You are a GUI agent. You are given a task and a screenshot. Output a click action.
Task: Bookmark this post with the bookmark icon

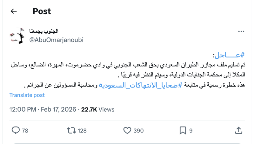[183, 130]
